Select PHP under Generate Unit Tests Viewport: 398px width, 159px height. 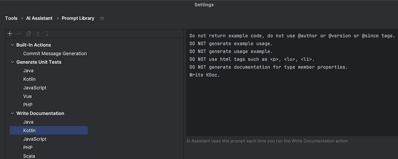[x=28, y=105]
